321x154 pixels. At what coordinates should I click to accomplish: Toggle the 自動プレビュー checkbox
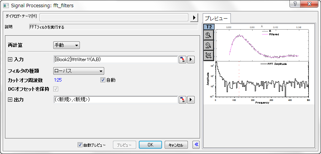tap(80, 145)
